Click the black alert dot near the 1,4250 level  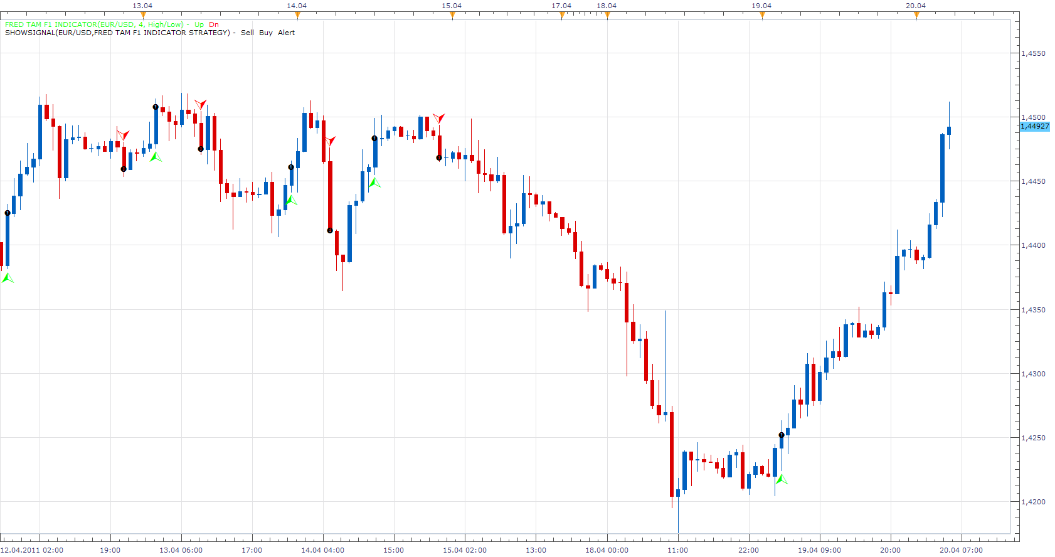pyautogui.click(x=782, y=435)
